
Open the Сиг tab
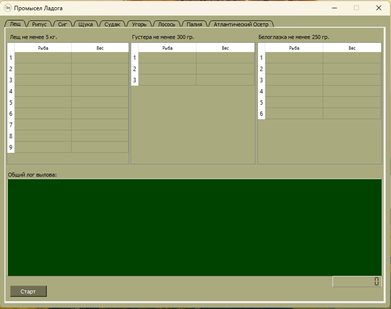62,24
